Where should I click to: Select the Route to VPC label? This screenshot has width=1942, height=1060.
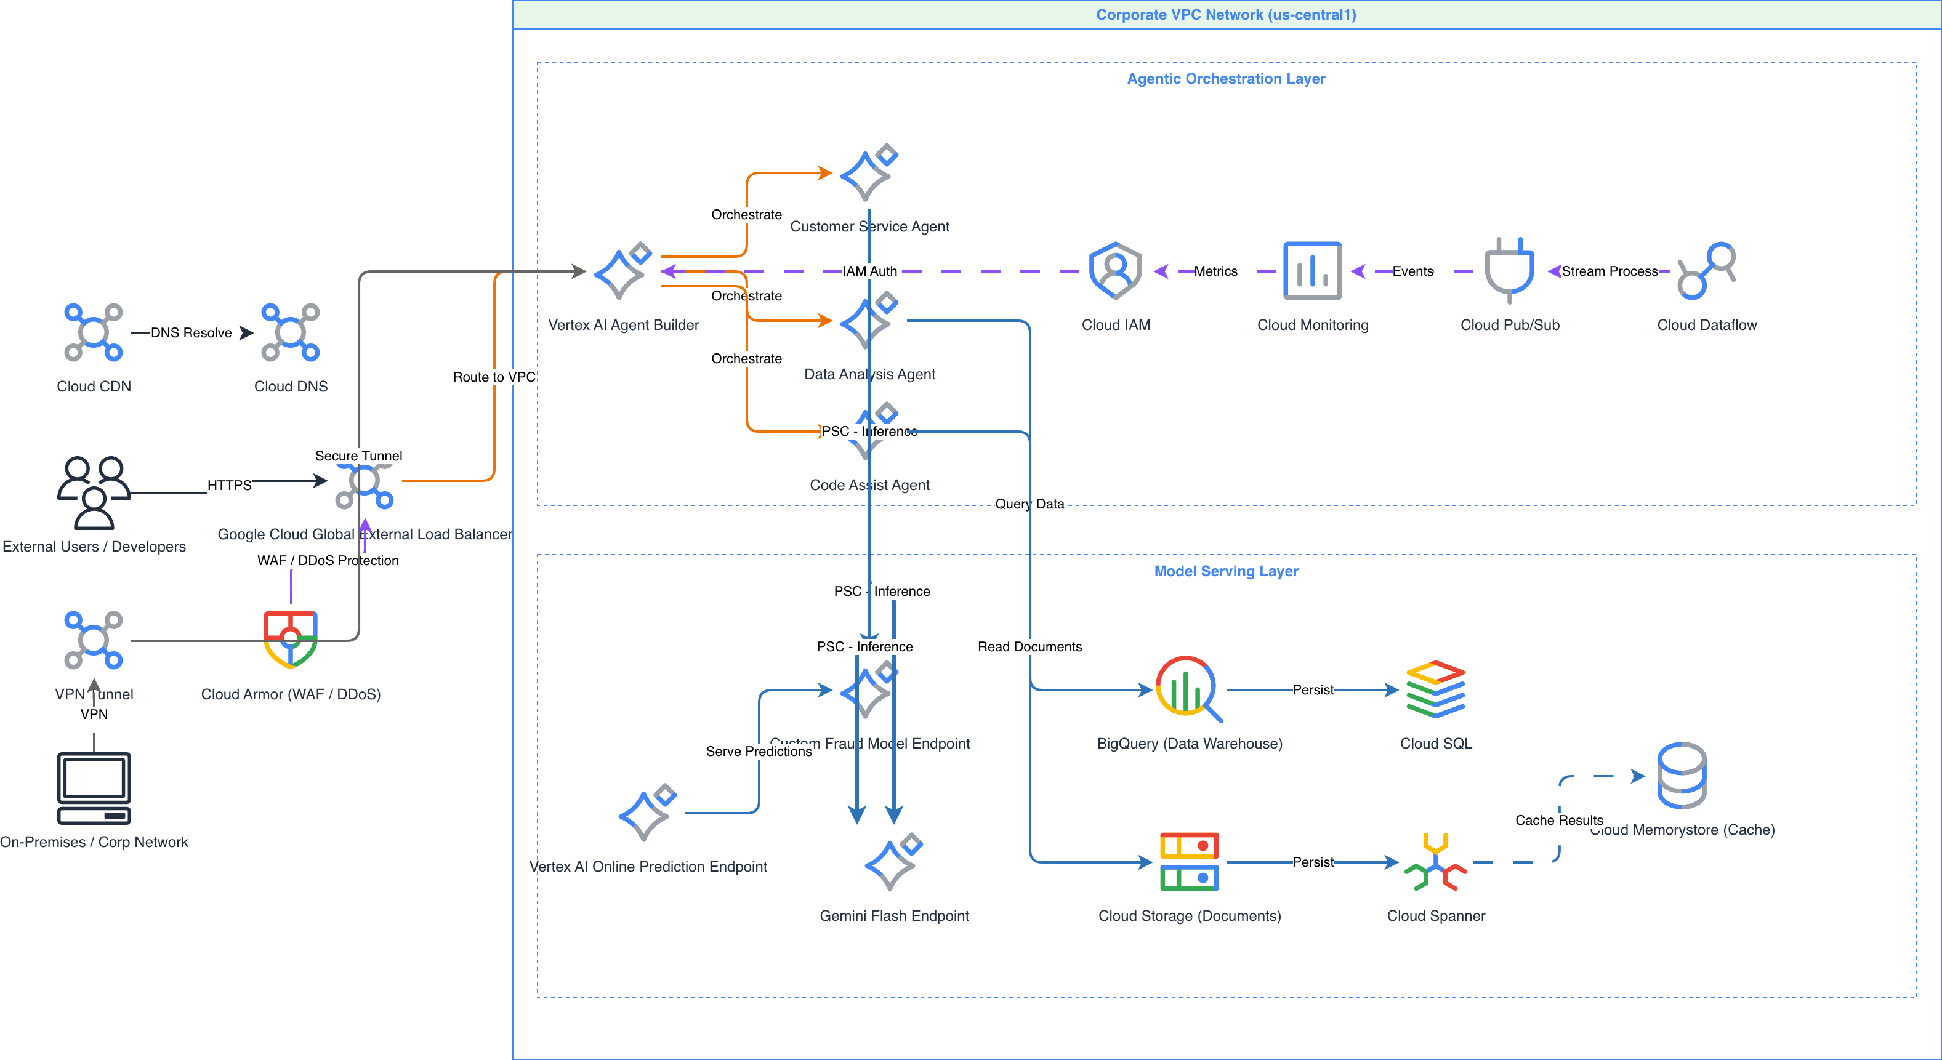[x=494, y=377]
